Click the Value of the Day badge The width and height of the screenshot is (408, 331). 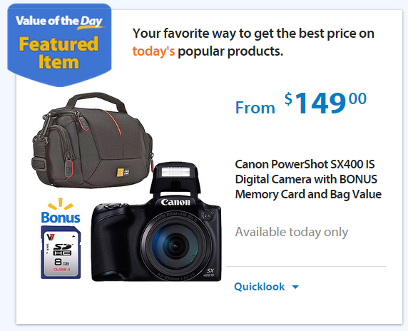(59, 45)
